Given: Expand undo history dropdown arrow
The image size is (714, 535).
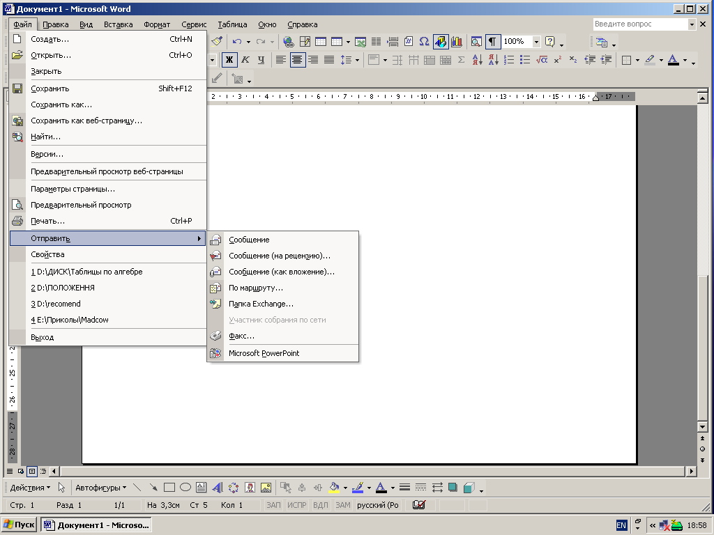Looking at the screenshot, I should pyautogui.click(x=248, y=42).
